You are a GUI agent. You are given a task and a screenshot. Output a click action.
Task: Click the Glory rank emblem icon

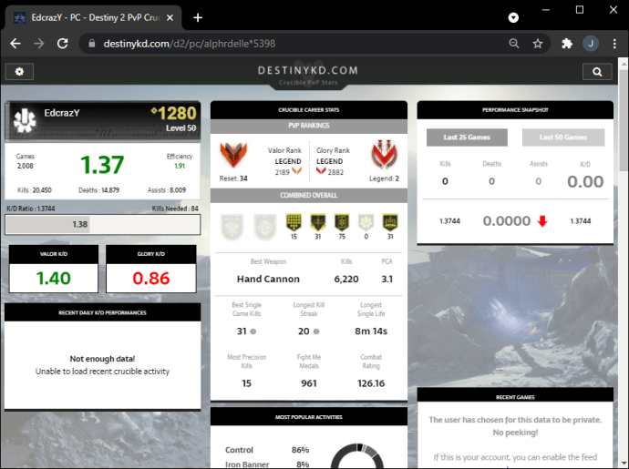pyautogui.click(x=384, y=154)
